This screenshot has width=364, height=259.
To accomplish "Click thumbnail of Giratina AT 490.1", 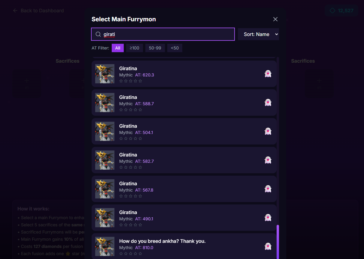I will pyautogui.click(x=105, y=218).
